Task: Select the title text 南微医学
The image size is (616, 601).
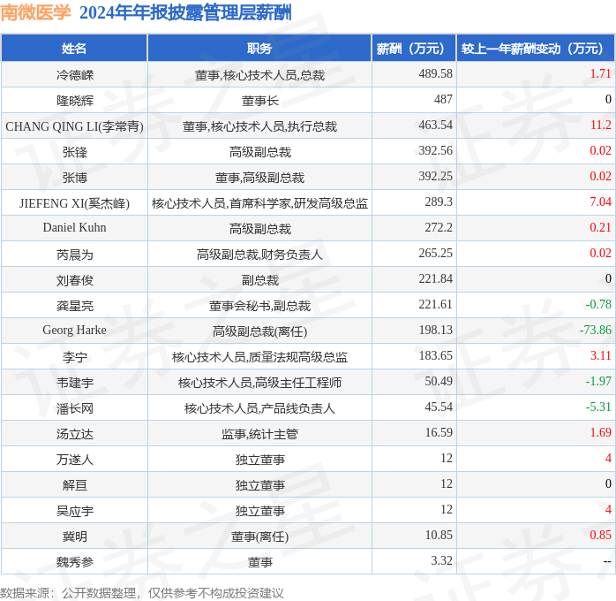Action: 35,12
